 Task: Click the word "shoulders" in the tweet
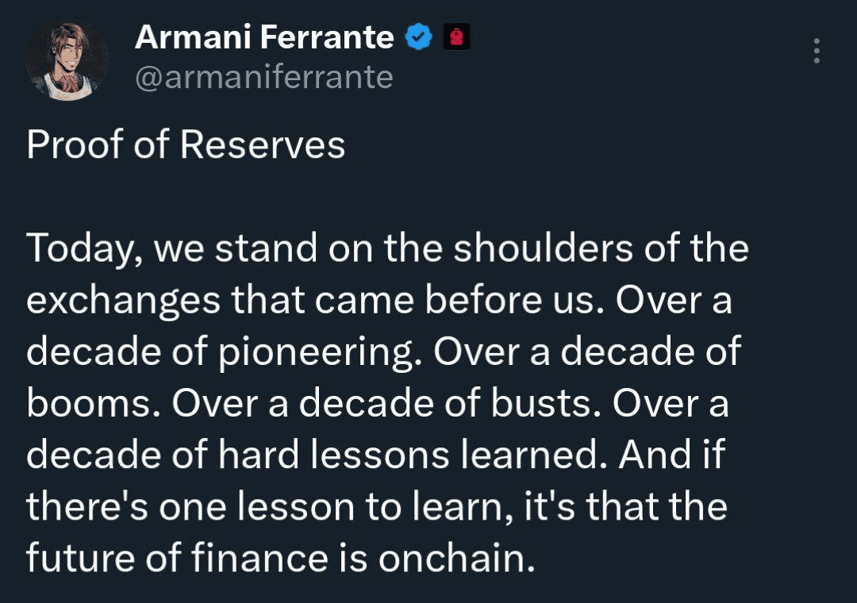[544, 248]
